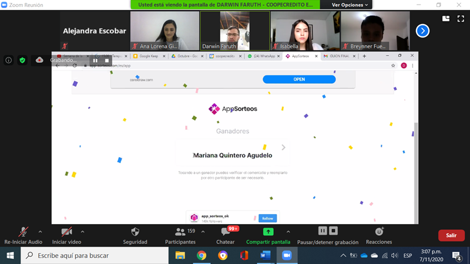The width and height of the screenshot is (470, 264).
Task: Switch to the GUION FINAL Gmail tab
Action: (x=340, y=56)
